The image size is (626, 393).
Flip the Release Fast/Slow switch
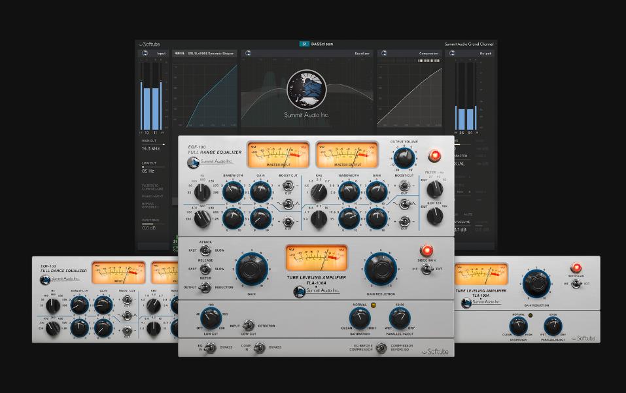206,269
